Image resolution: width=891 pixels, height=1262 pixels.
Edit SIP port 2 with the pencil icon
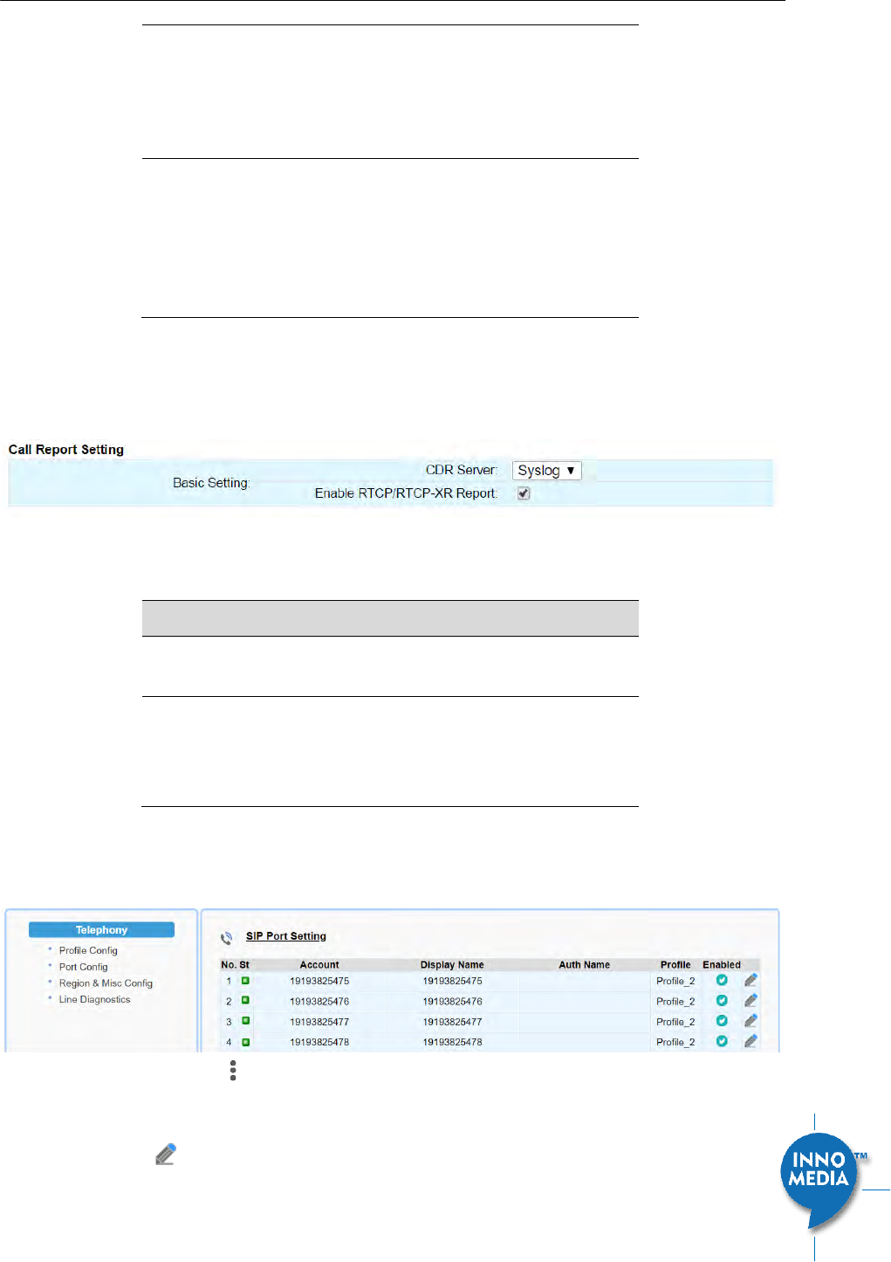pyautogui.click(x=750, y=1000)
